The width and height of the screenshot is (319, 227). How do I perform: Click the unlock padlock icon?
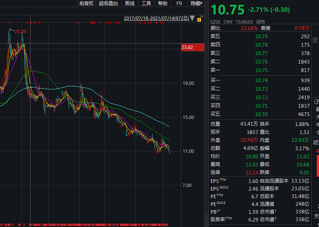[200, 18]
